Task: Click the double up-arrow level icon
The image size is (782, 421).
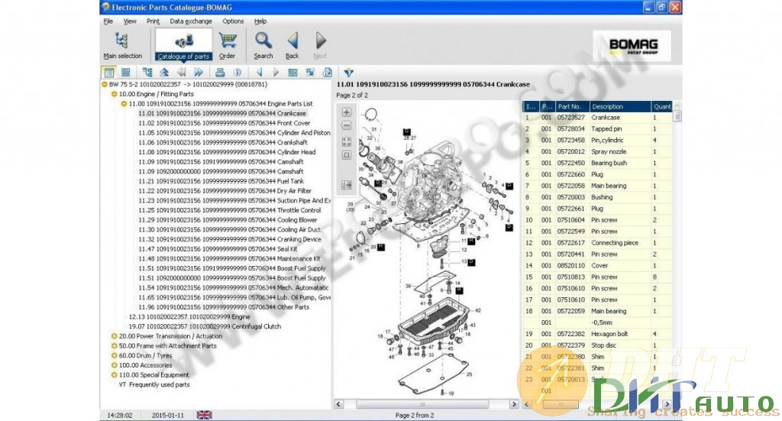Action: tap(164, 73)
